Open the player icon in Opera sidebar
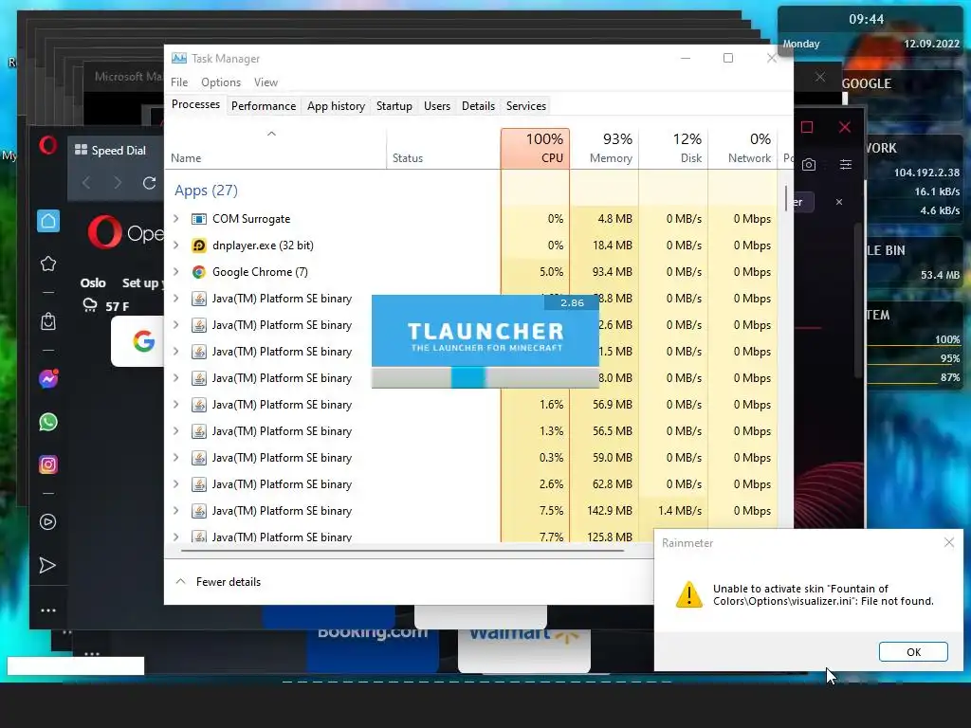This screenshot has width=971, height=728. pyautogui.click(x=47, y=522)
